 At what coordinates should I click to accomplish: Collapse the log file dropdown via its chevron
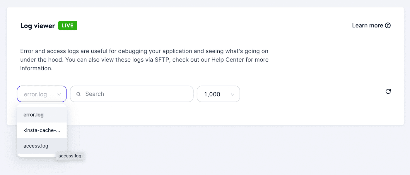(x=59, y=94)
